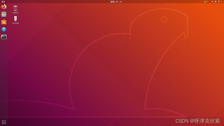This screenshot has height=126, width=224.
Task: Open Terminal from the dock
Action: [x=4, y=37]
